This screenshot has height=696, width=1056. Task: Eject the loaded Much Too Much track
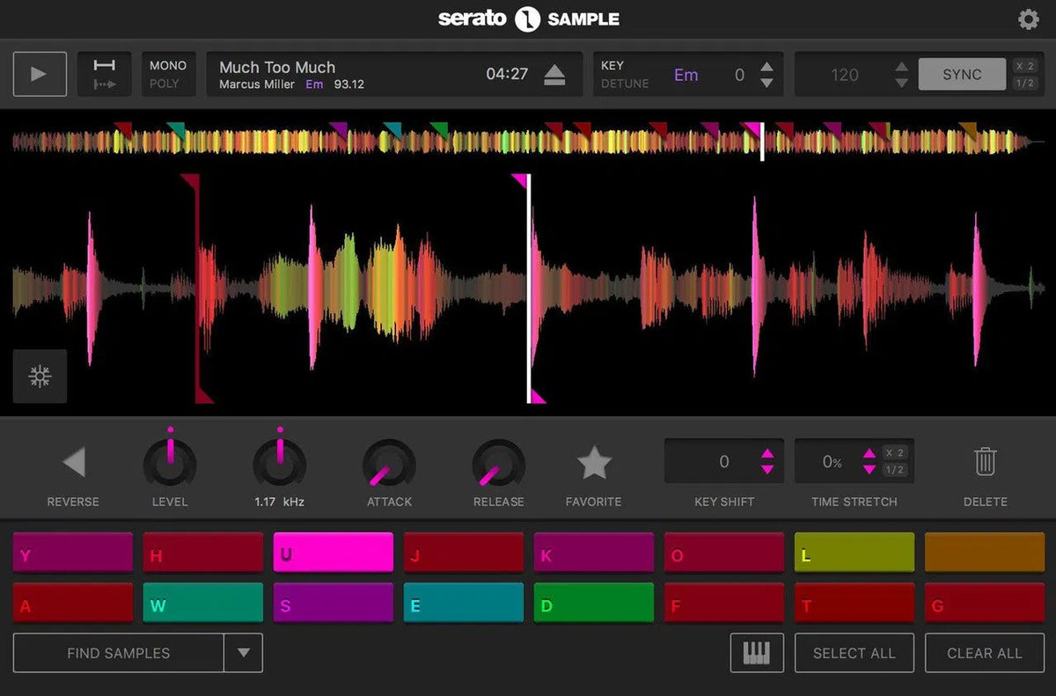point(554,74)
